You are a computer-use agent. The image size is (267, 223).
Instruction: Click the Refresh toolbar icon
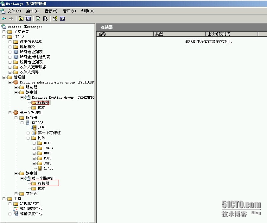point(38,19)
